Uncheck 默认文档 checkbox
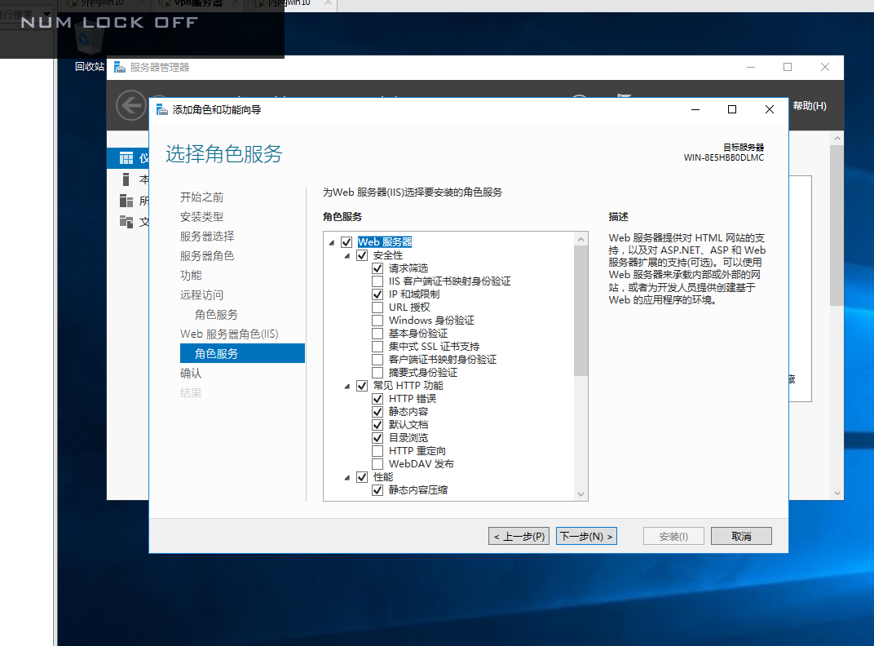This screenshot has width=874, height=646. tap(377, 424)
